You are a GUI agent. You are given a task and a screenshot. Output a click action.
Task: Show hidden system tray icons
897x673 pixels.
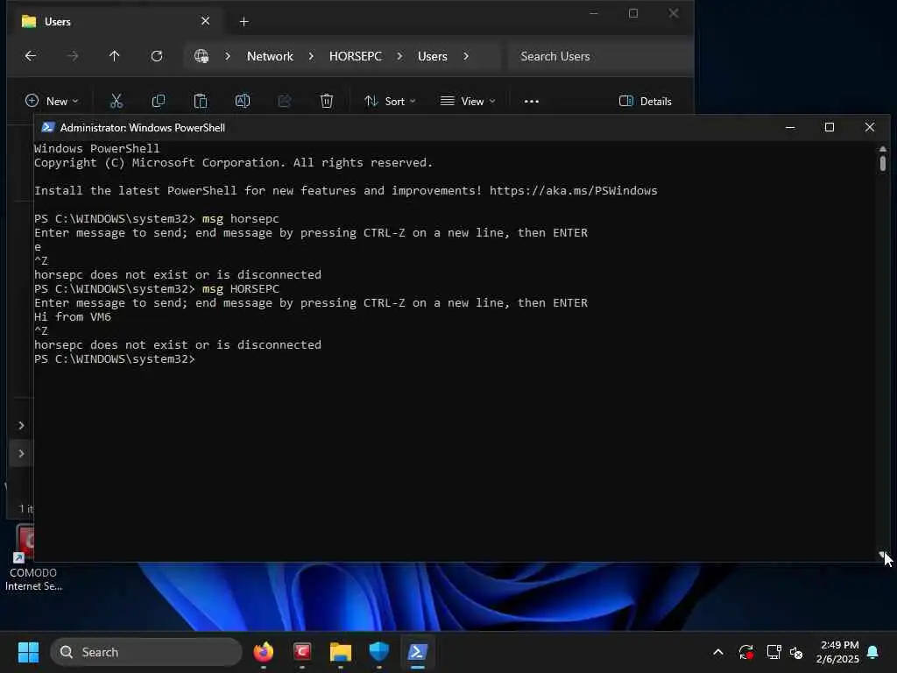click(718, 652)
